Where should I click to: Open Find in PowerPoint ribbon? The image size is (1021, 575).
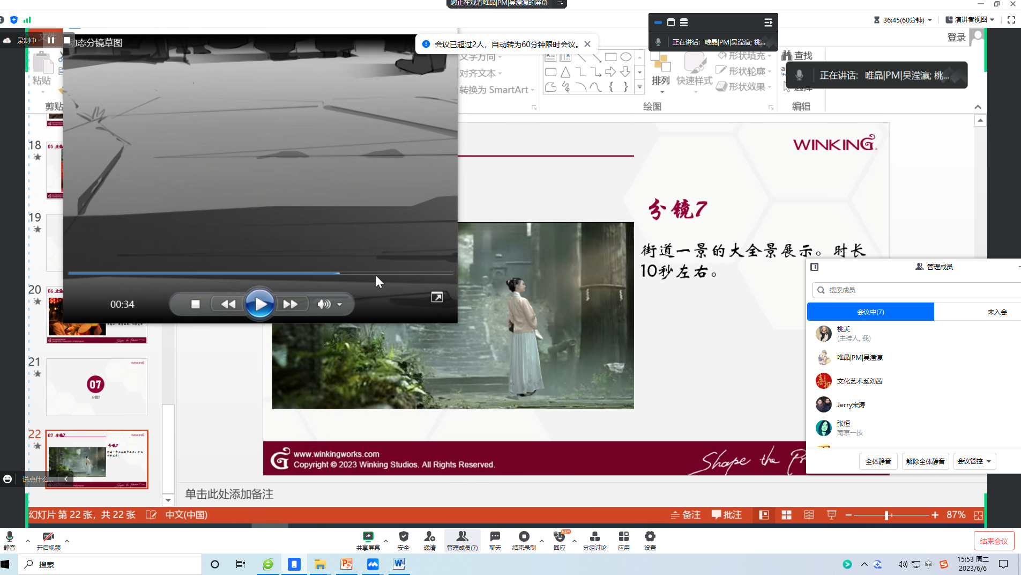point(797,56)
